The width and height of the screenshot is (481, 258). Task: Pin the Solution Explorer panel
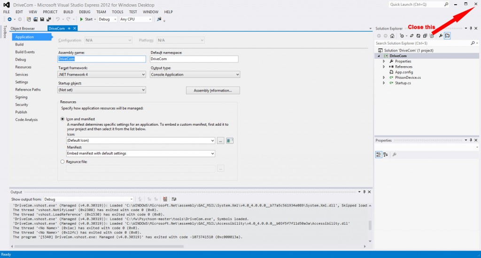pos(471,29)
